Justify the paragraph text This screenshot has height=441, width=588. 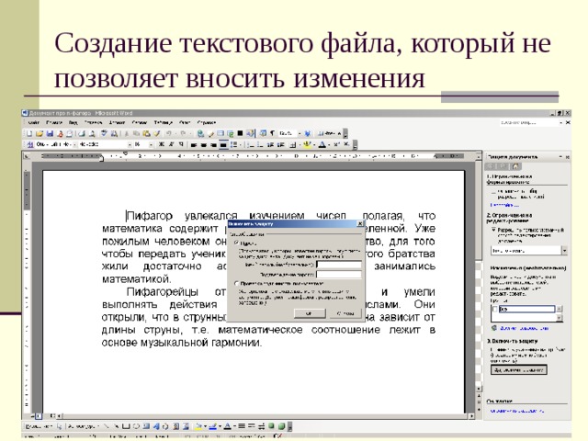tap(223, 145)
